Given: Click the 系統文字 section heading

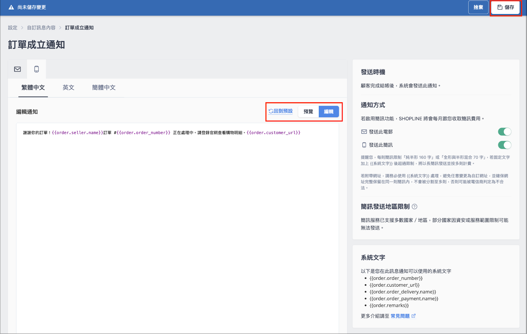Looking at the screenshot, I should point(373,258).
